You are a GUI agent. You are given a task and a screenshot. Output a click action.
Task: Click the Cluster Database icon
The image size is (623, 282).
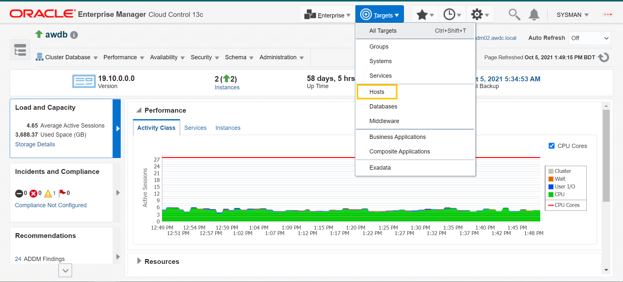[40, 57]
